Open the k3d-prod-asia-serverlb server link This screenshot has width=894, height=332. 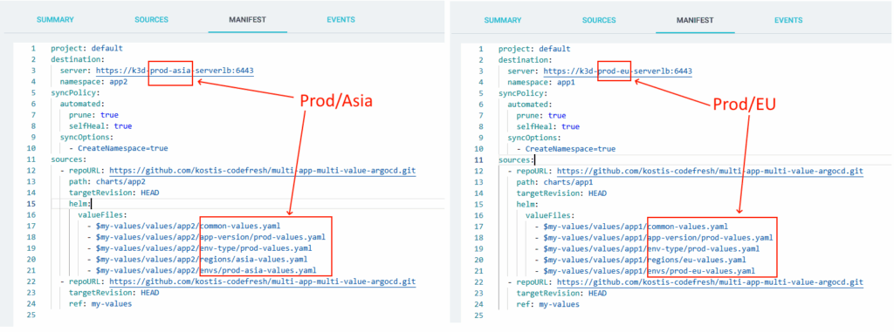pos(175,71)
